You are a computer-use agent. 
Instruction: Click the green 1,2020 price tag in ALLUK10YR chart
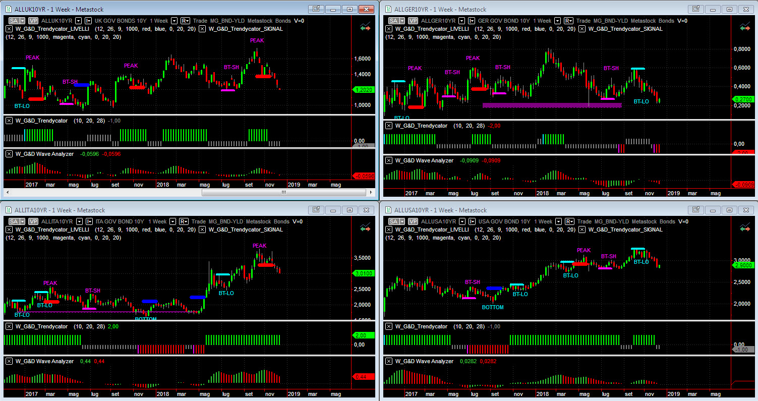point(363,90)
